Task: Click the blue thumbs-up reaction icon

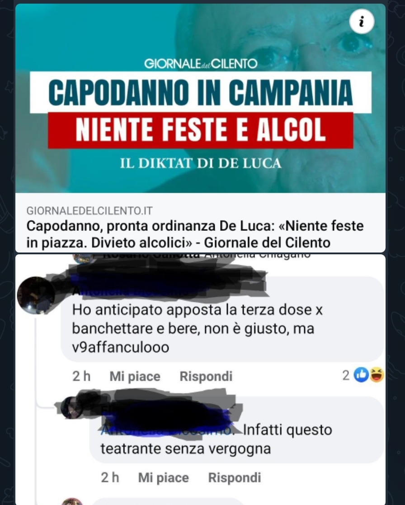Action: coord(361,375)
